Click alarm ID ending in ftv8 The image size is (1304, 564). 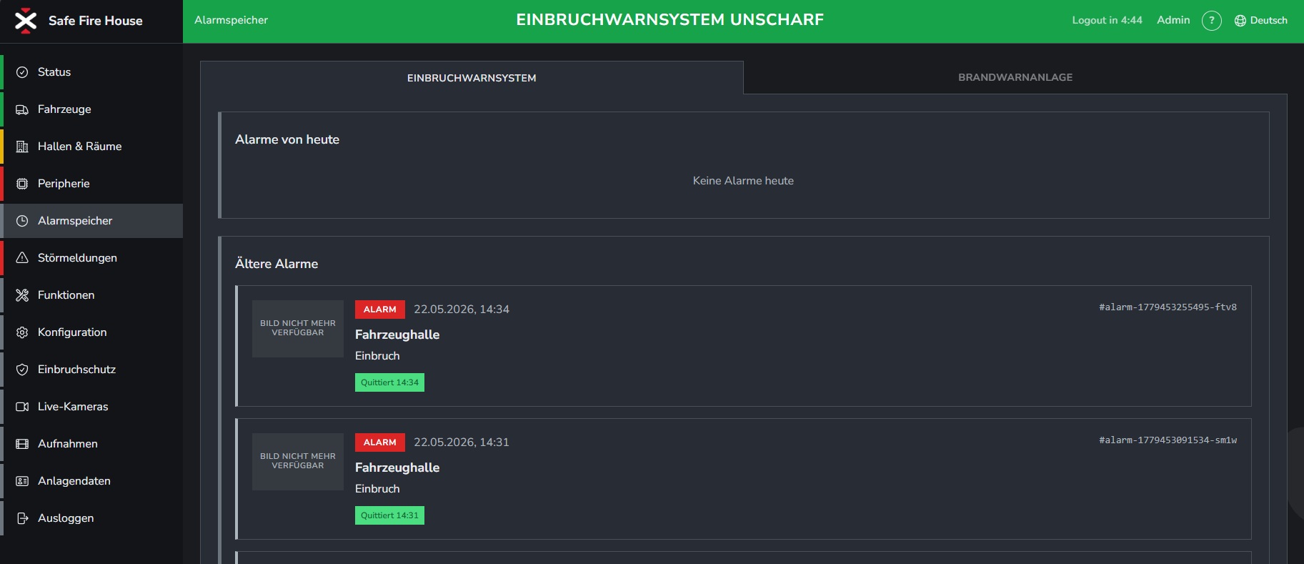pyautogui.click(x=1168, y=307)
